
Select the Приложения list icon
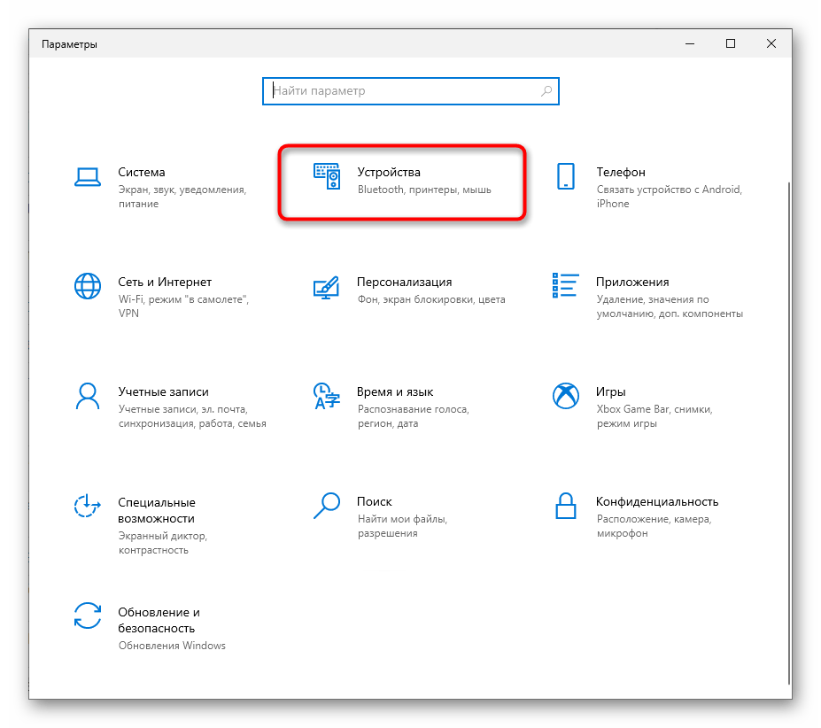[566, 286]
